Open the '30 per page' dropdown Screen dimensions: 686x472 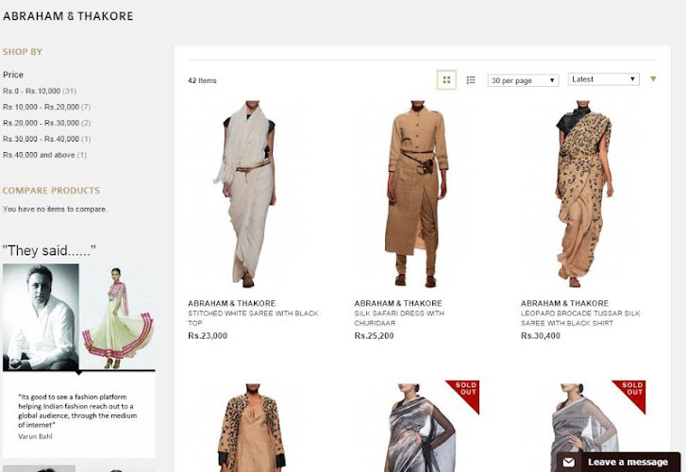524,80
